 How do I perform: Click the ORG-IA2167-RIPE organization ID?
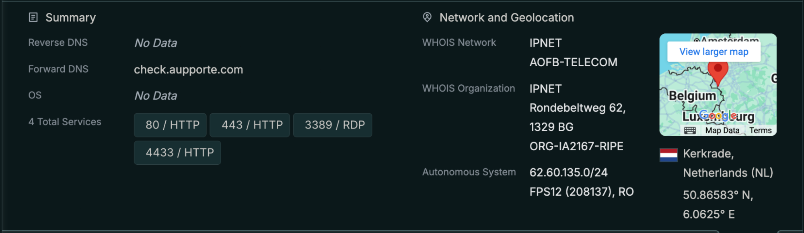[x=576, y=146]
